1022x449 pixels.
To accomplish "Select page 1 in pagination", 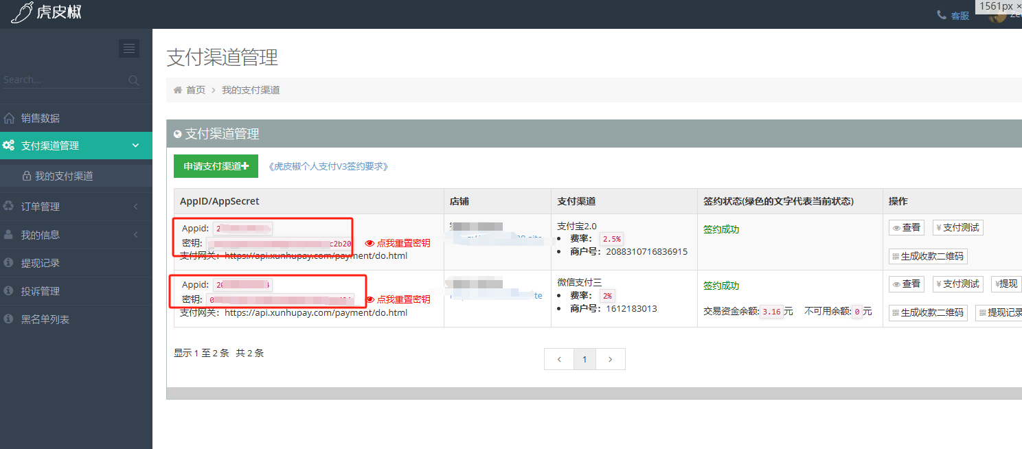I will point(584,359).
